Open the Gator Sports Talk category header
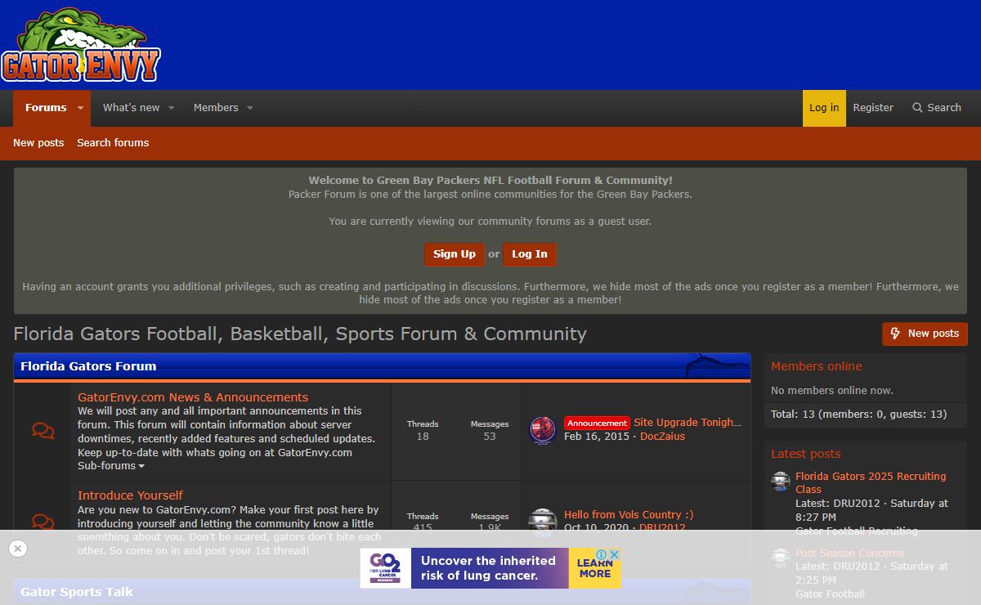Viewport: 981px width, 605px height. pyautogui.click(x=77, y=592)
